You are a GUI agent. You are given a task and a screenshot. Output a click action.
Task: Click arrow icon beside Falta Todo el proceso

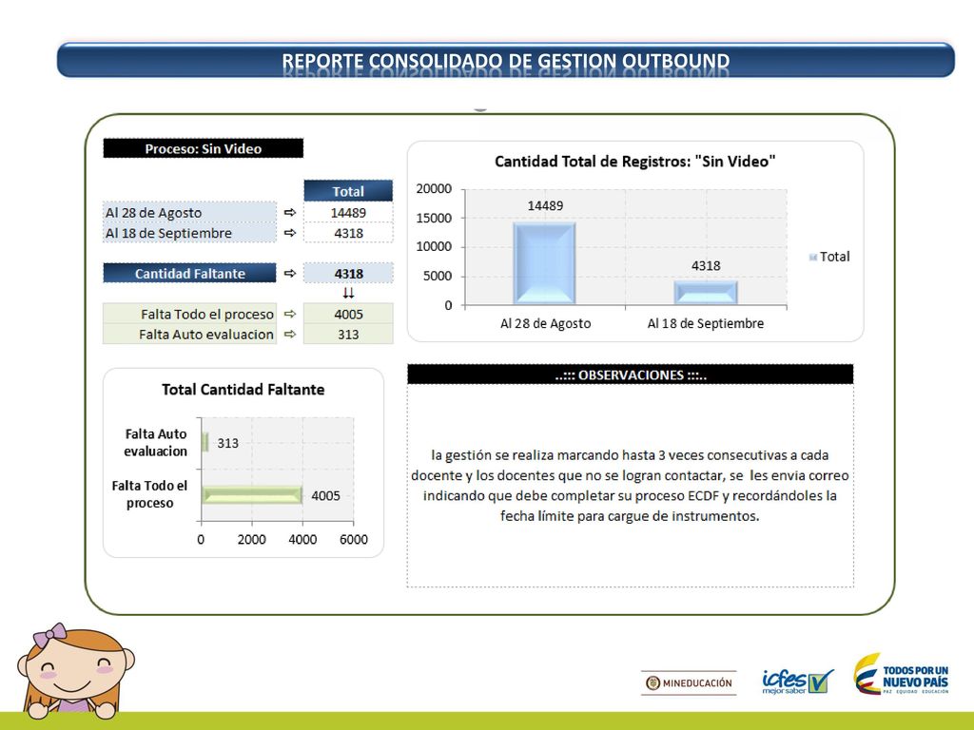[289, 314]
